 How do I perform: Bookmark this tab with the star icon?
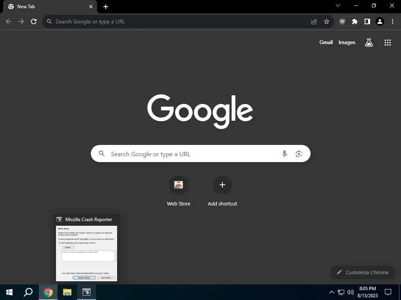pos(327,22)
